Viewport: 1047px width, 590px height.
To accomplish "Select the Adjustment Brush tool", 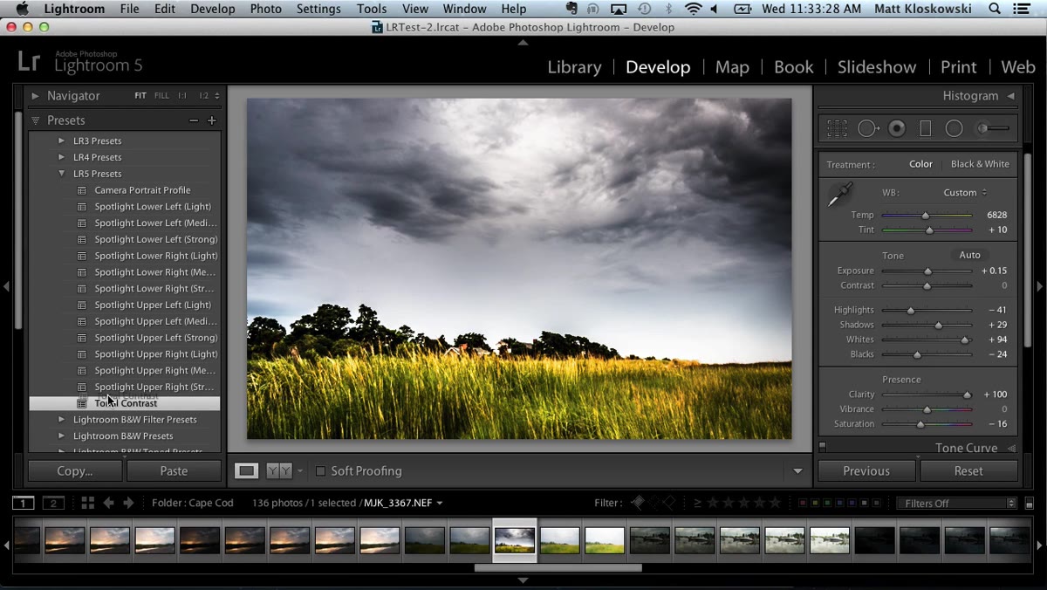I will click(x=993, y=128).
